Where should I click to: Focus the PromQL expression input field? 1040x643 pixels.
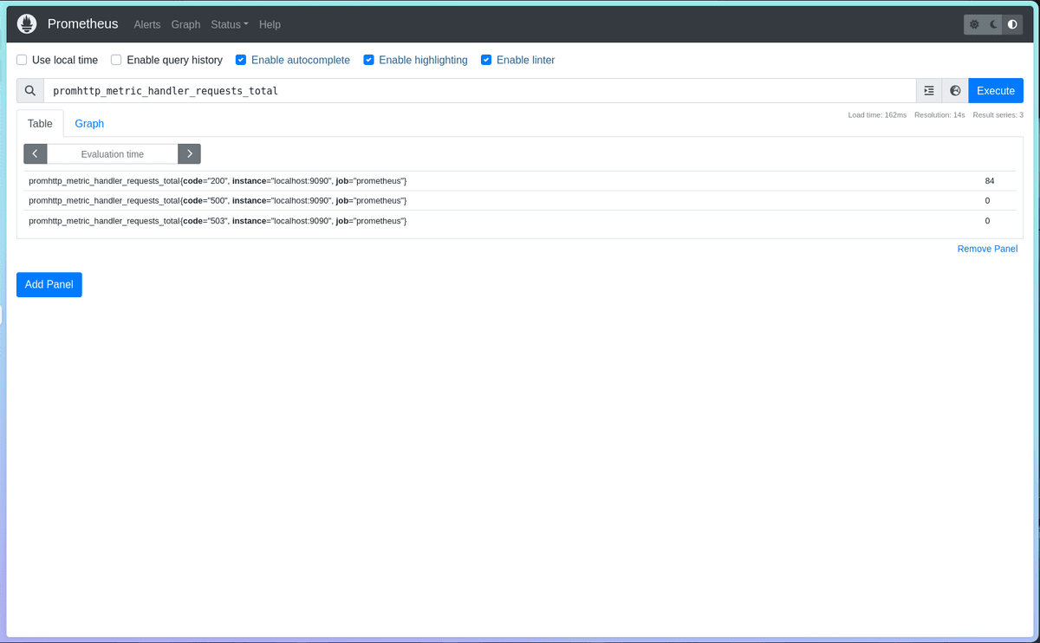point(480,91)
